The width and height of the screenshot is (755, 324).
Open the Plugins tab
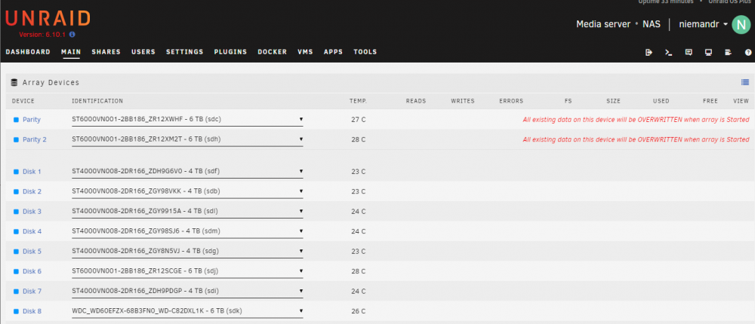click(230, 52)
